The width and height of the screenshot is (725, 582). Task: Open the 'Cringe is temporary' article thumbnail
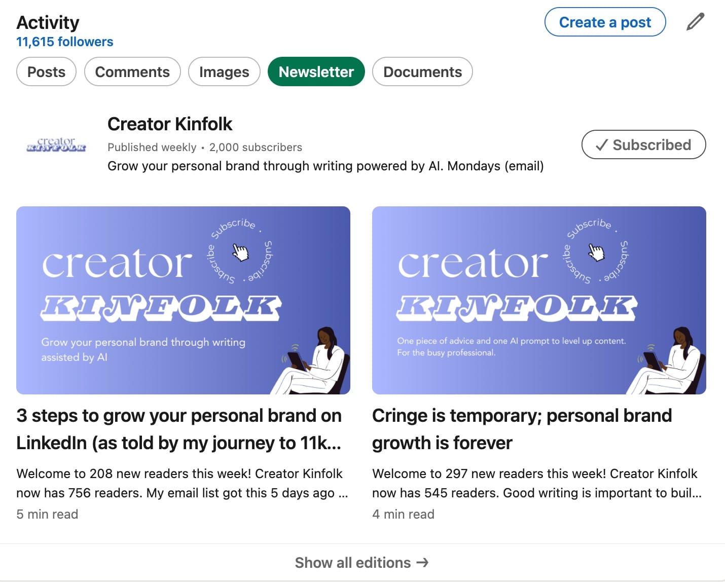click(x=539, y=300)
